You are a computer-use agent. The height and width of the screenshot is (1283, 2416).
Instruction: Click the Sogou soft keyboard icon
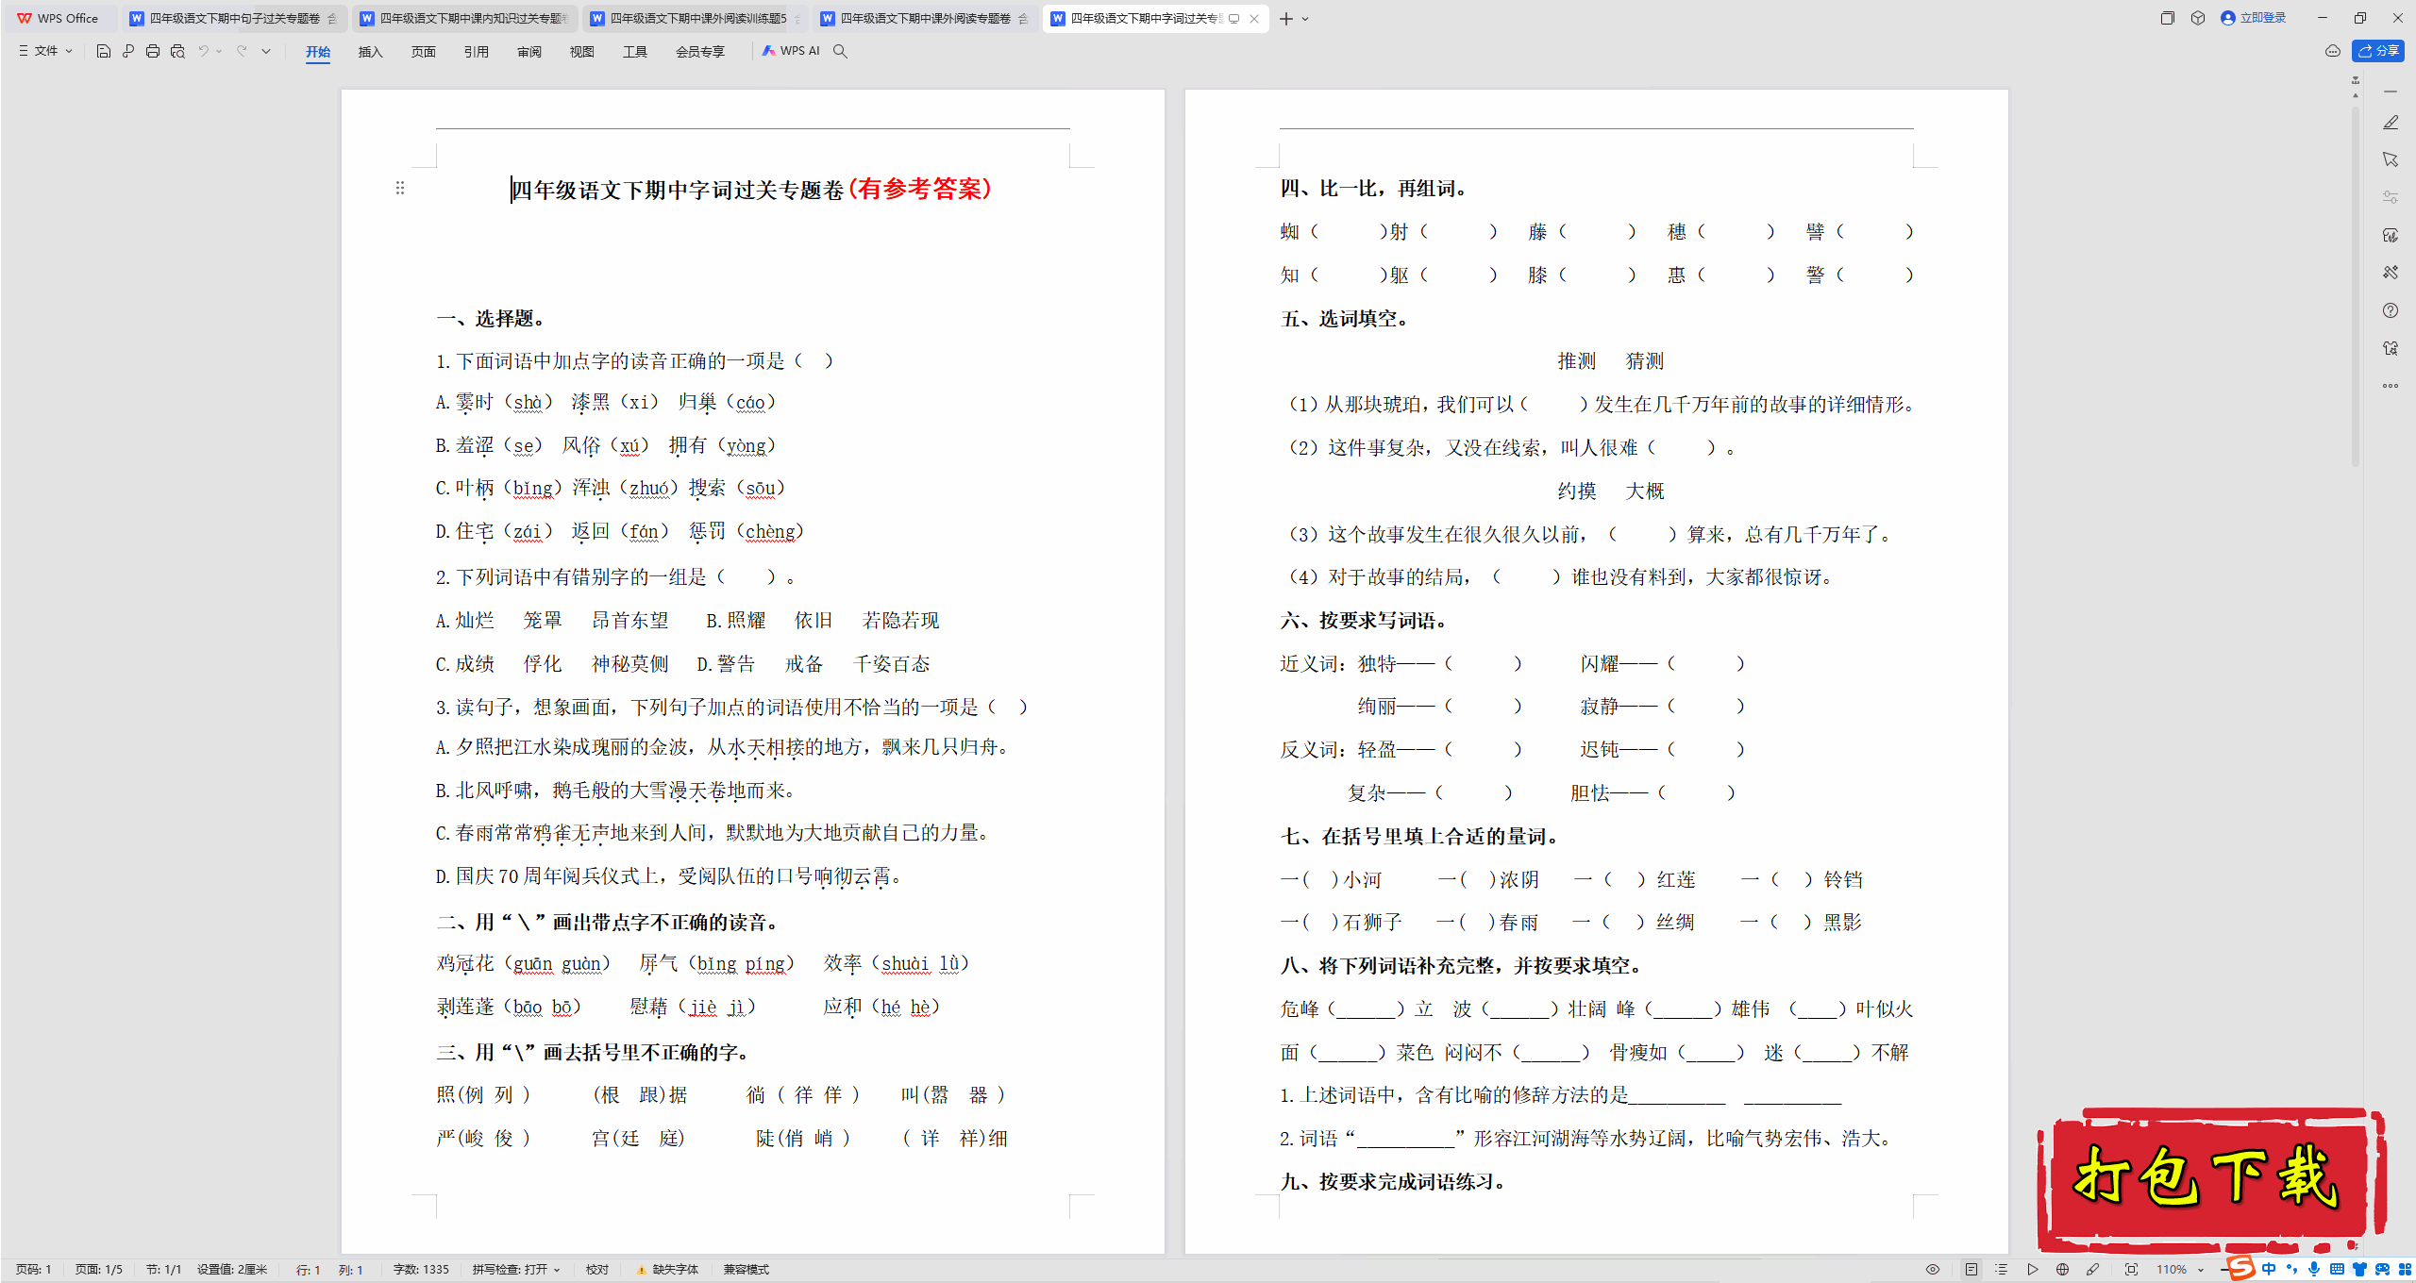[2336, 1270]
